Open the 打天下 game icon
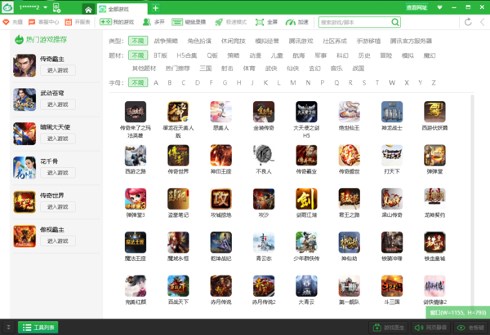This screenshot has width=490, height=335. point(392,156)
